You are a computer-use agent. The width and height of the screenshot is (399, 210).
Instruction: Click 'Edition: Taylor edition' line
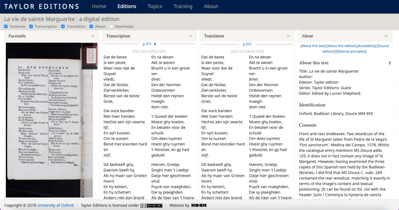(319, 82)
